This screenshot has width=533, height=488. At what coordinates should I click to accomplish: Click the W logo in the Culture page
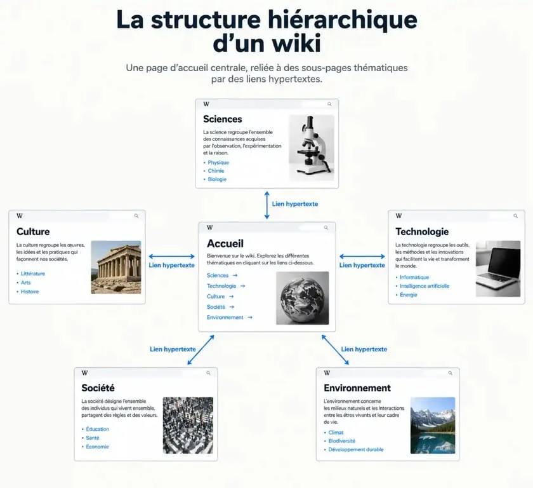point(20,216)
